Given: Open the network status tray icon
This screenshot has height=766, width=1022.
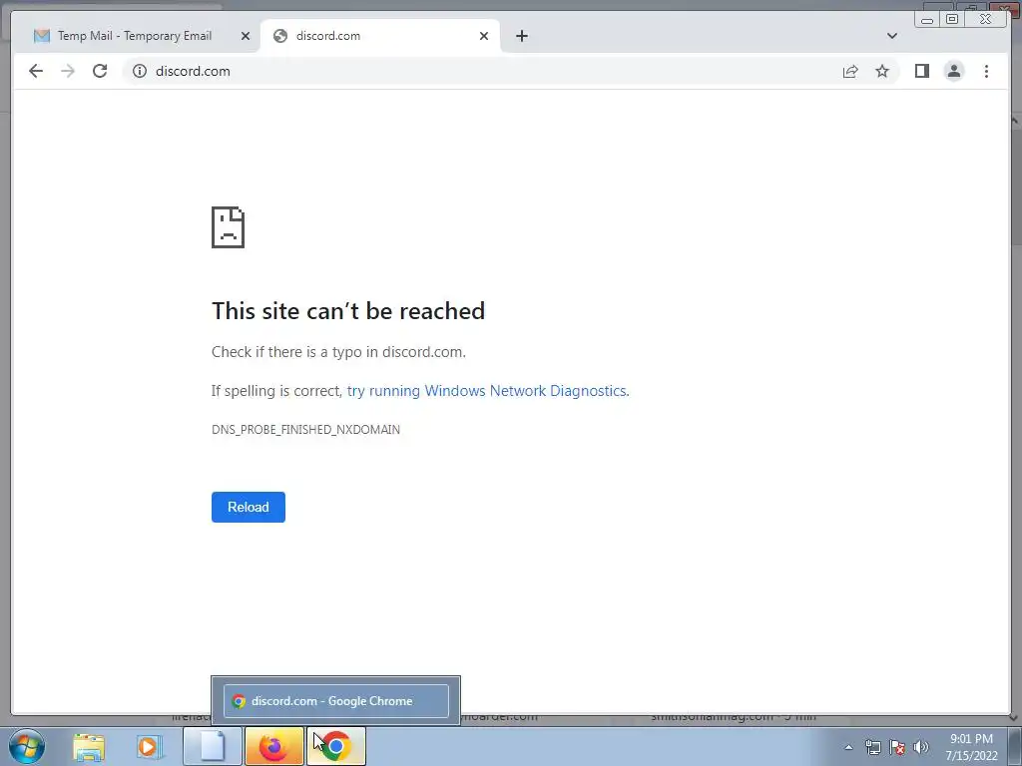Looking at the screenshot, I should (872, 747).
